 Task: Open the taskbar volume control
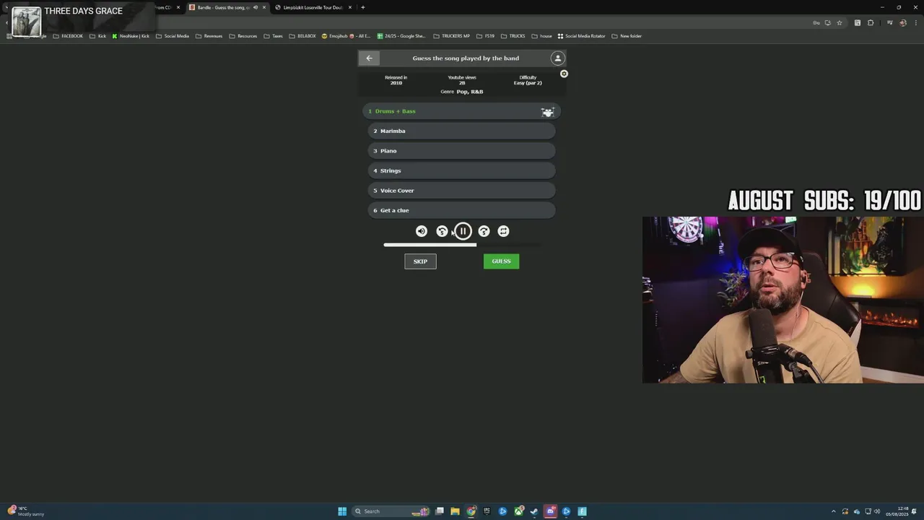(x=877, y=511)
